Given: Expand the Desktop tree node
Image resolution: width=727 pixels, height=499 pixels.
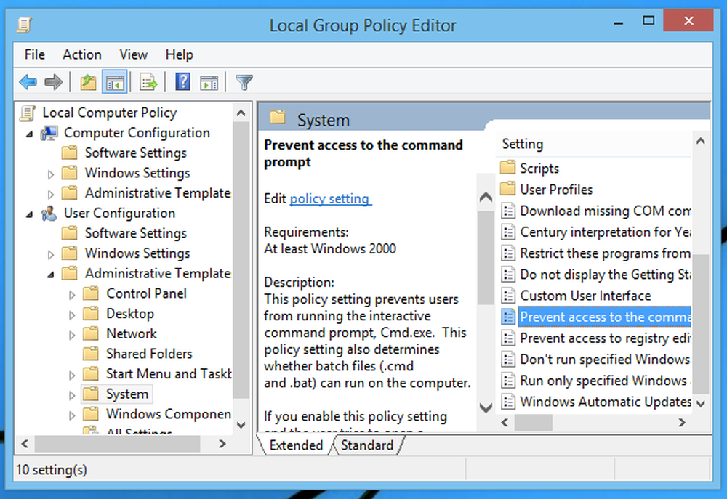Looking at the screenshot, I should [72, 315].
